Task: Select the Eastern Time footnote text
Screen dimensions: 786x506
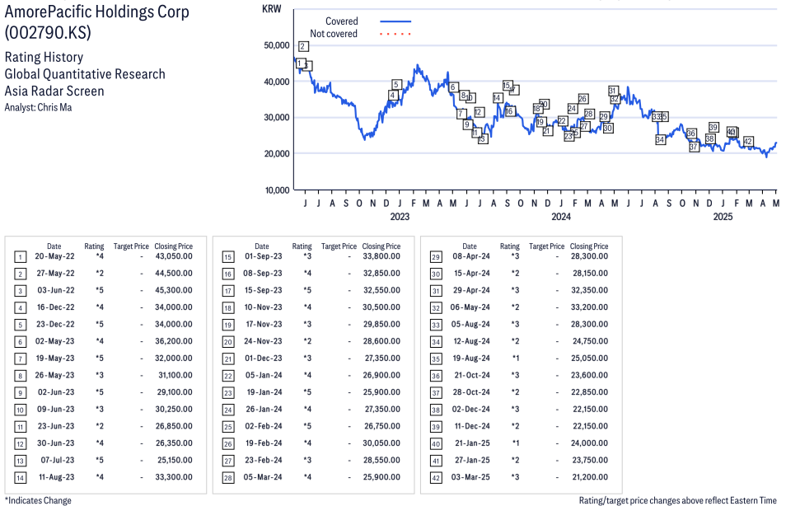Action: click(x=678, y=500)
